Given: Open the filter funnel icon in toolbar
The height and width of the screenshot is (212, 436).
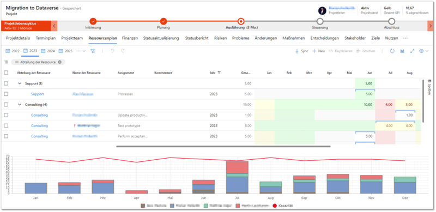Looking at the screenshot, I should point(93,51).
